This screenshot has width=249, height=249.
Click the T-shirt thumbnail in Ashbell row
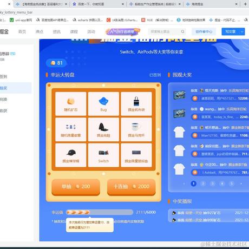[179, 169]
